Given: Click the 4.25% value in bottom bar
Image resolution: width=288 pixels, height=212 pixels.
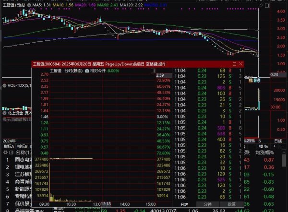Looking at the screenshot, I should point(249,141).
